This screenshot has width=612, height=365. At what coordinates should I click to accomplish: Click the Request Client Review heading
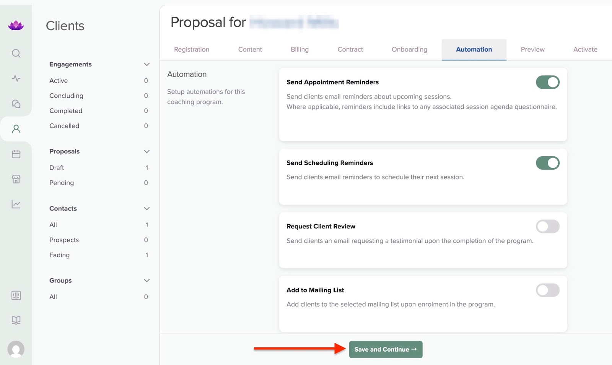(321, 226)
